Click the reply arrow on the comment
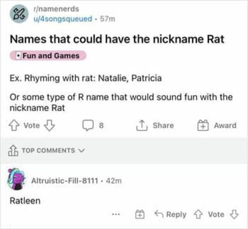Image resolution: width=248 pixels, height=229 pixels. [159, 214]
